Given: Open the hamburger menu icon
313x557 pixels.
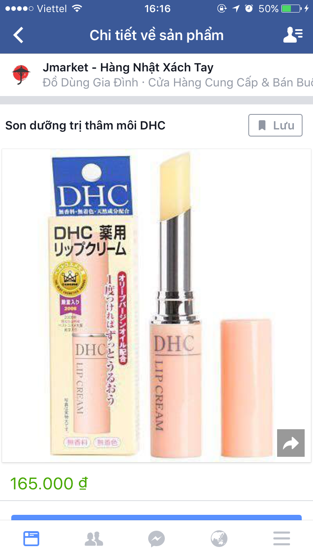Looking at the screenshot, I should 282,539.
